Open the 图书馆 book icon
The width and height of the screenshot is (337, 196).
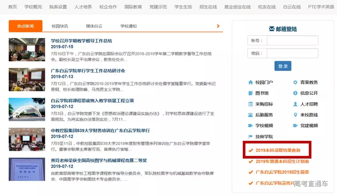point(251,93)
